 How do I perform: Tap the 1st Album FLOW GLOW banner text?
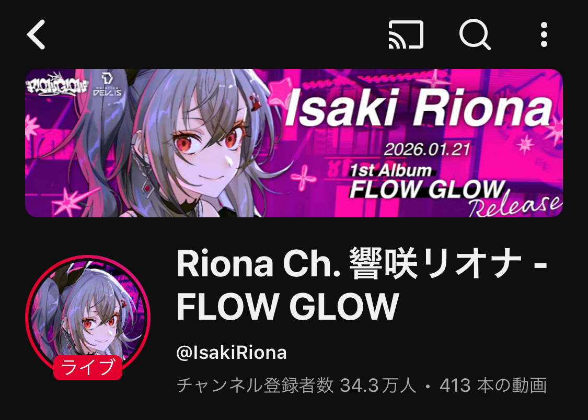coord(428,181)
